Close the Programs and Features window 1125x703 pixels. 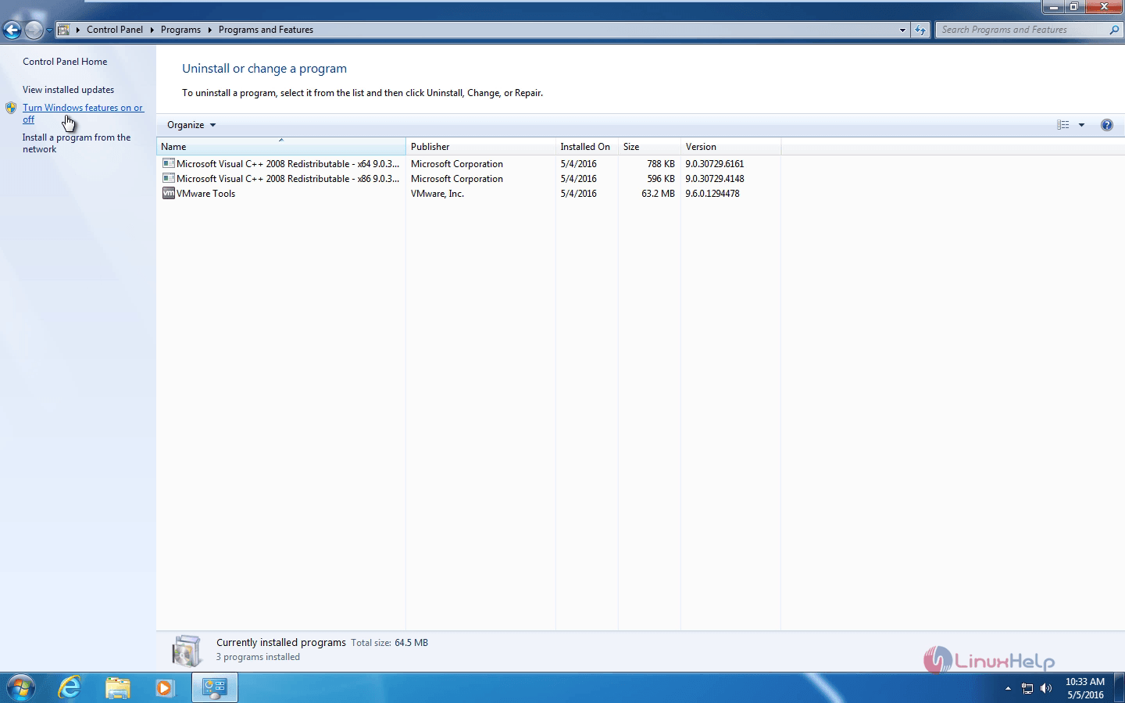[x=1104, y=6]
